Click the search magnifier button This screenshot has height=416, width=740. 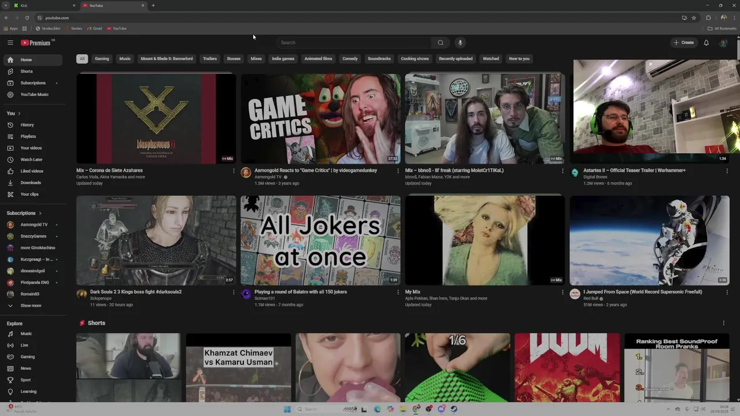[441, 43]
